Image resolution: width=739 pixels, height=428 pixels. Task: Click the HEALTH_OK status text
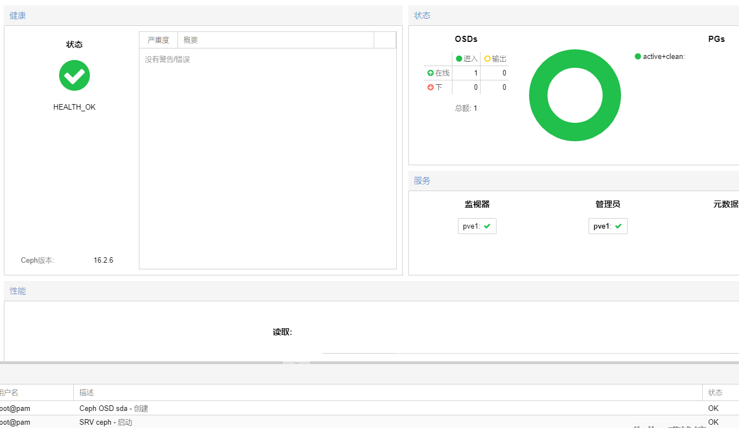[x=74, y=107]
